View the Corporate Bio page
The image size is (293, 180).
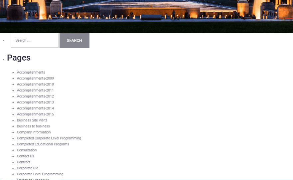(27, 168)
